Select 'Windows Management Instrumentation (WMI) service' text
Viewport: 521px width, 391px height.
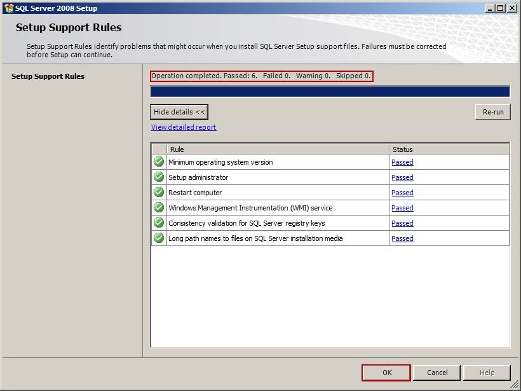tap(250, 208)
